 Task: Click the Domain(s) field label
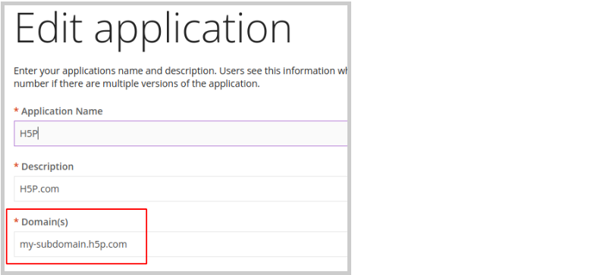click(x=45, y=222)
